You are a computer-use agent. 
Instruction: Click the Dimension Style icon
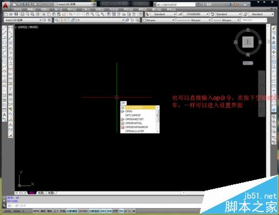(x=180, y=14)
